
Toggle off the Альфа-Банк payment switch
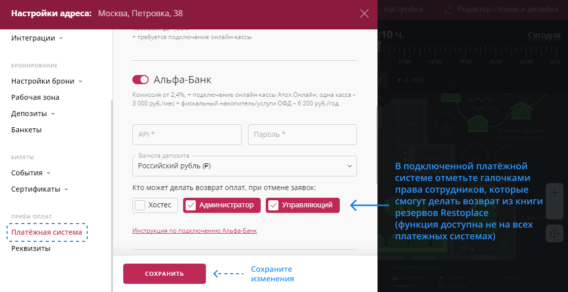tap(141, 80)
